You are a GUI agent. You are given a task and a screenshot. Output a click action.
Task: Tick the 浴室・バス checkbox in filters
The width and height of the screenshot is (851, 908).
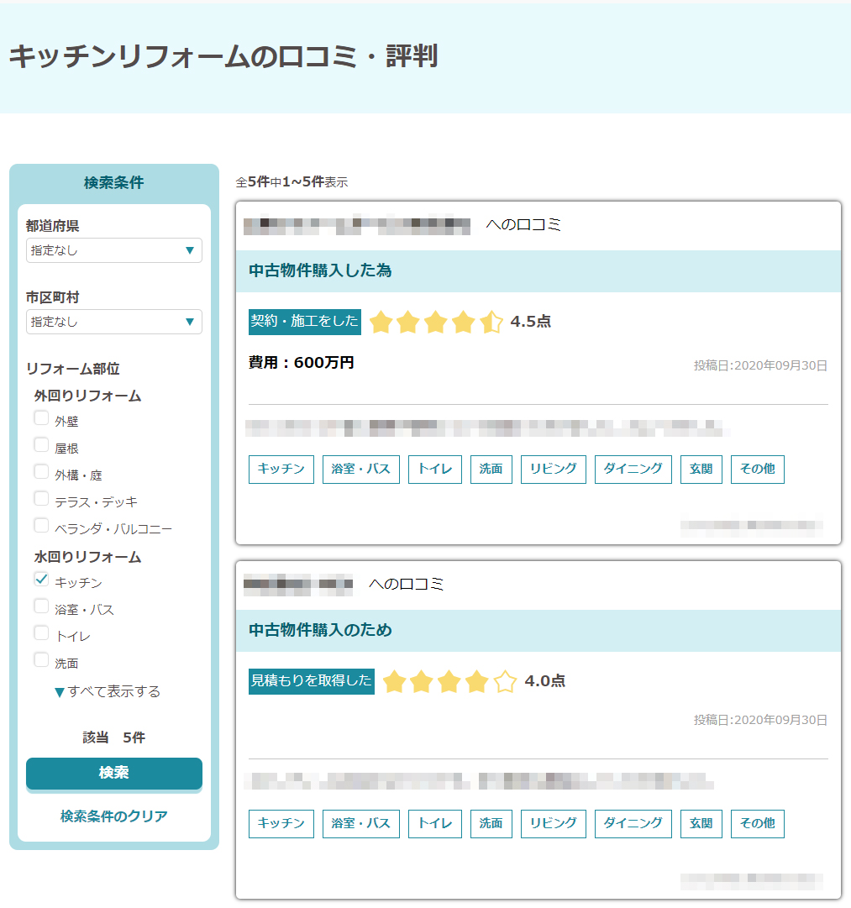[41, 606]
